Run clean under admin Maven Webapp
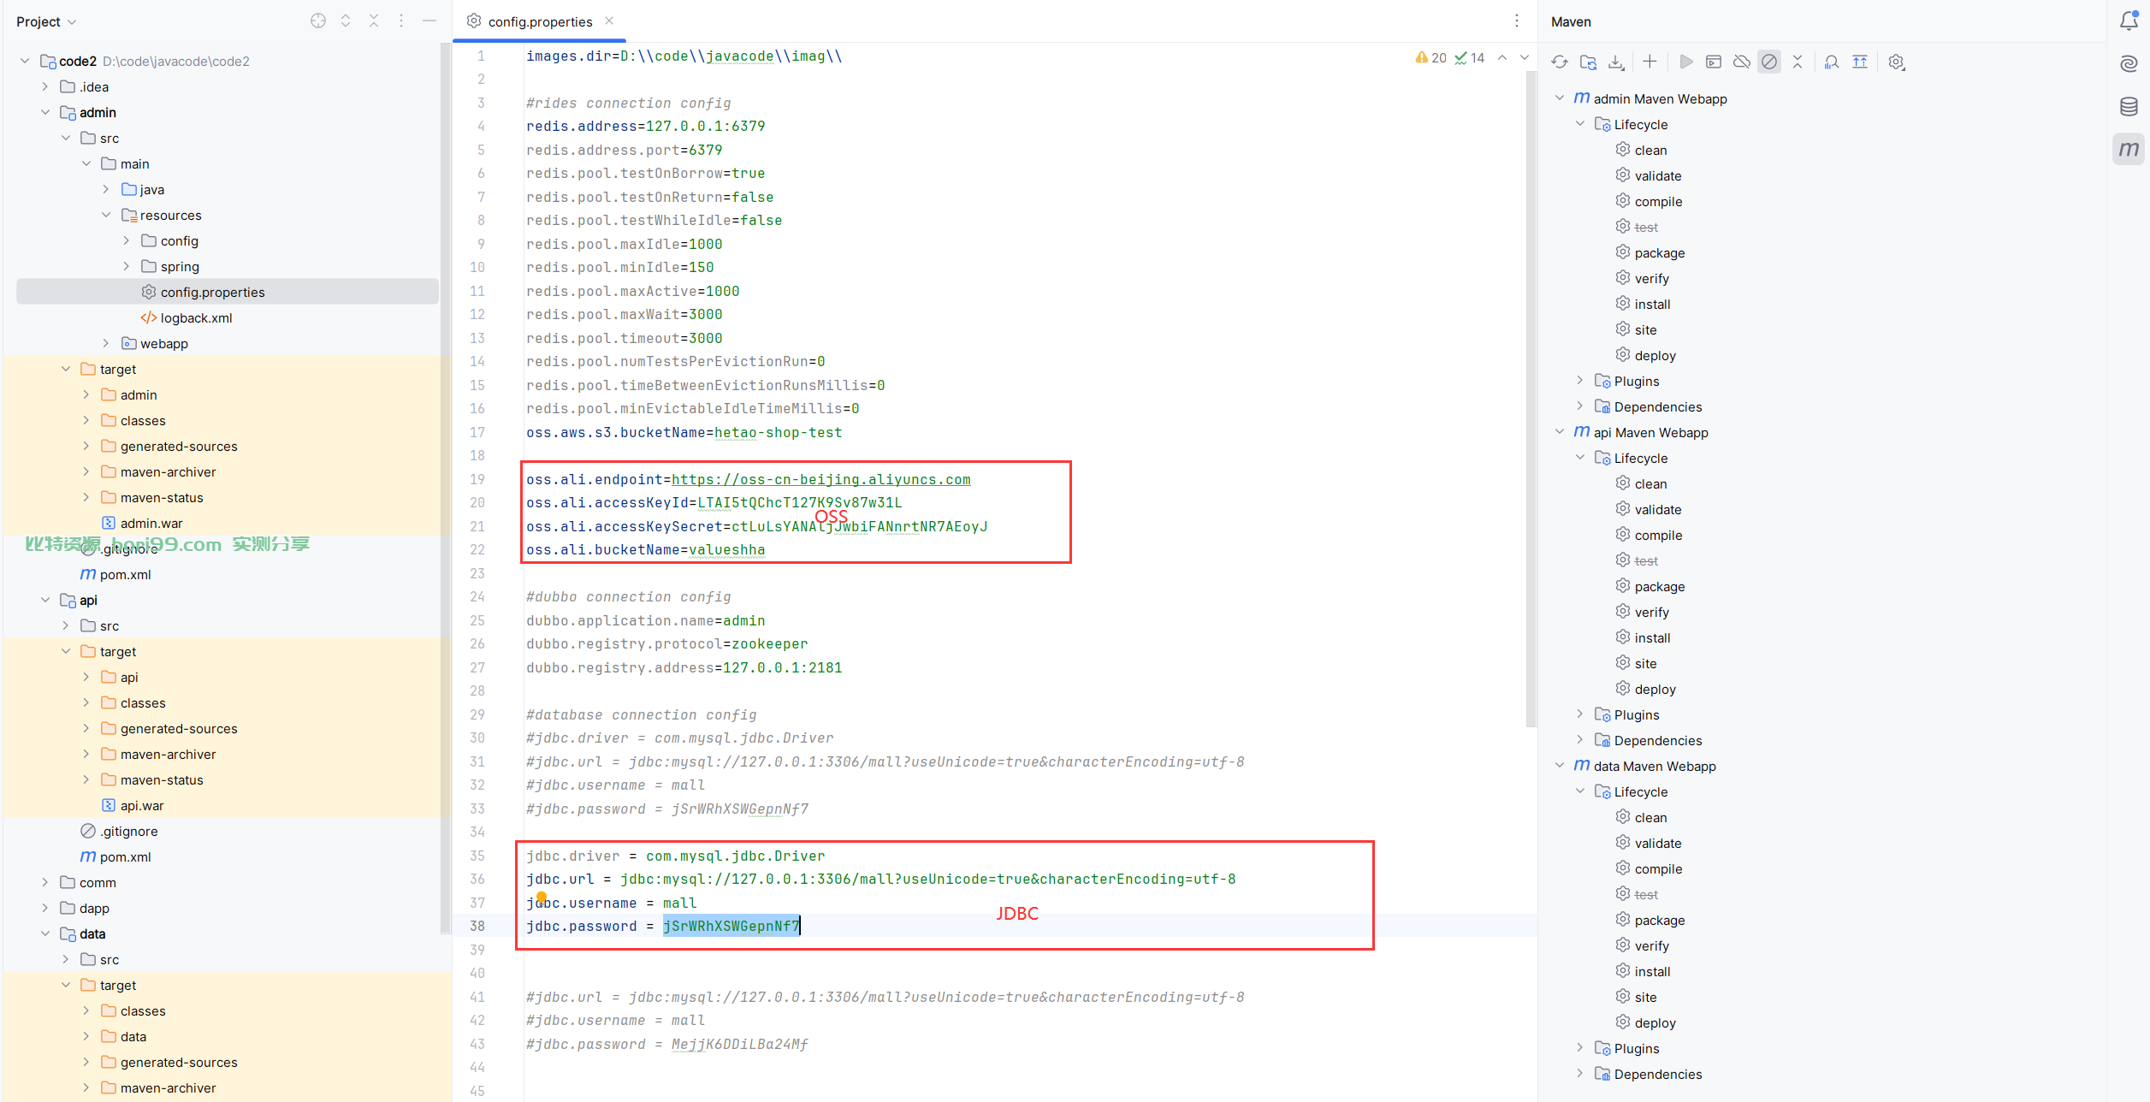 [x=1650, y=150]
